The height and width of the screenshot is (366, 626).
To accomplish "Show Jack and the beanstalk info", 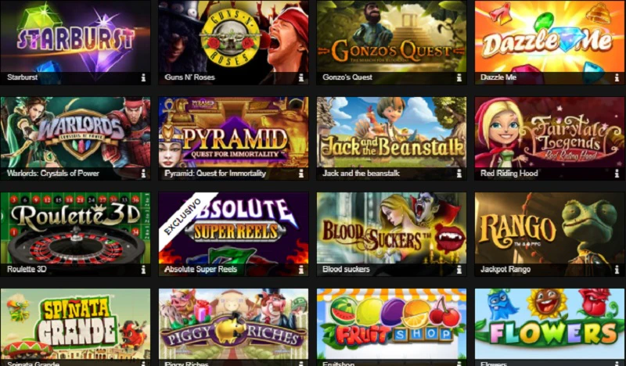I will 459,173.
